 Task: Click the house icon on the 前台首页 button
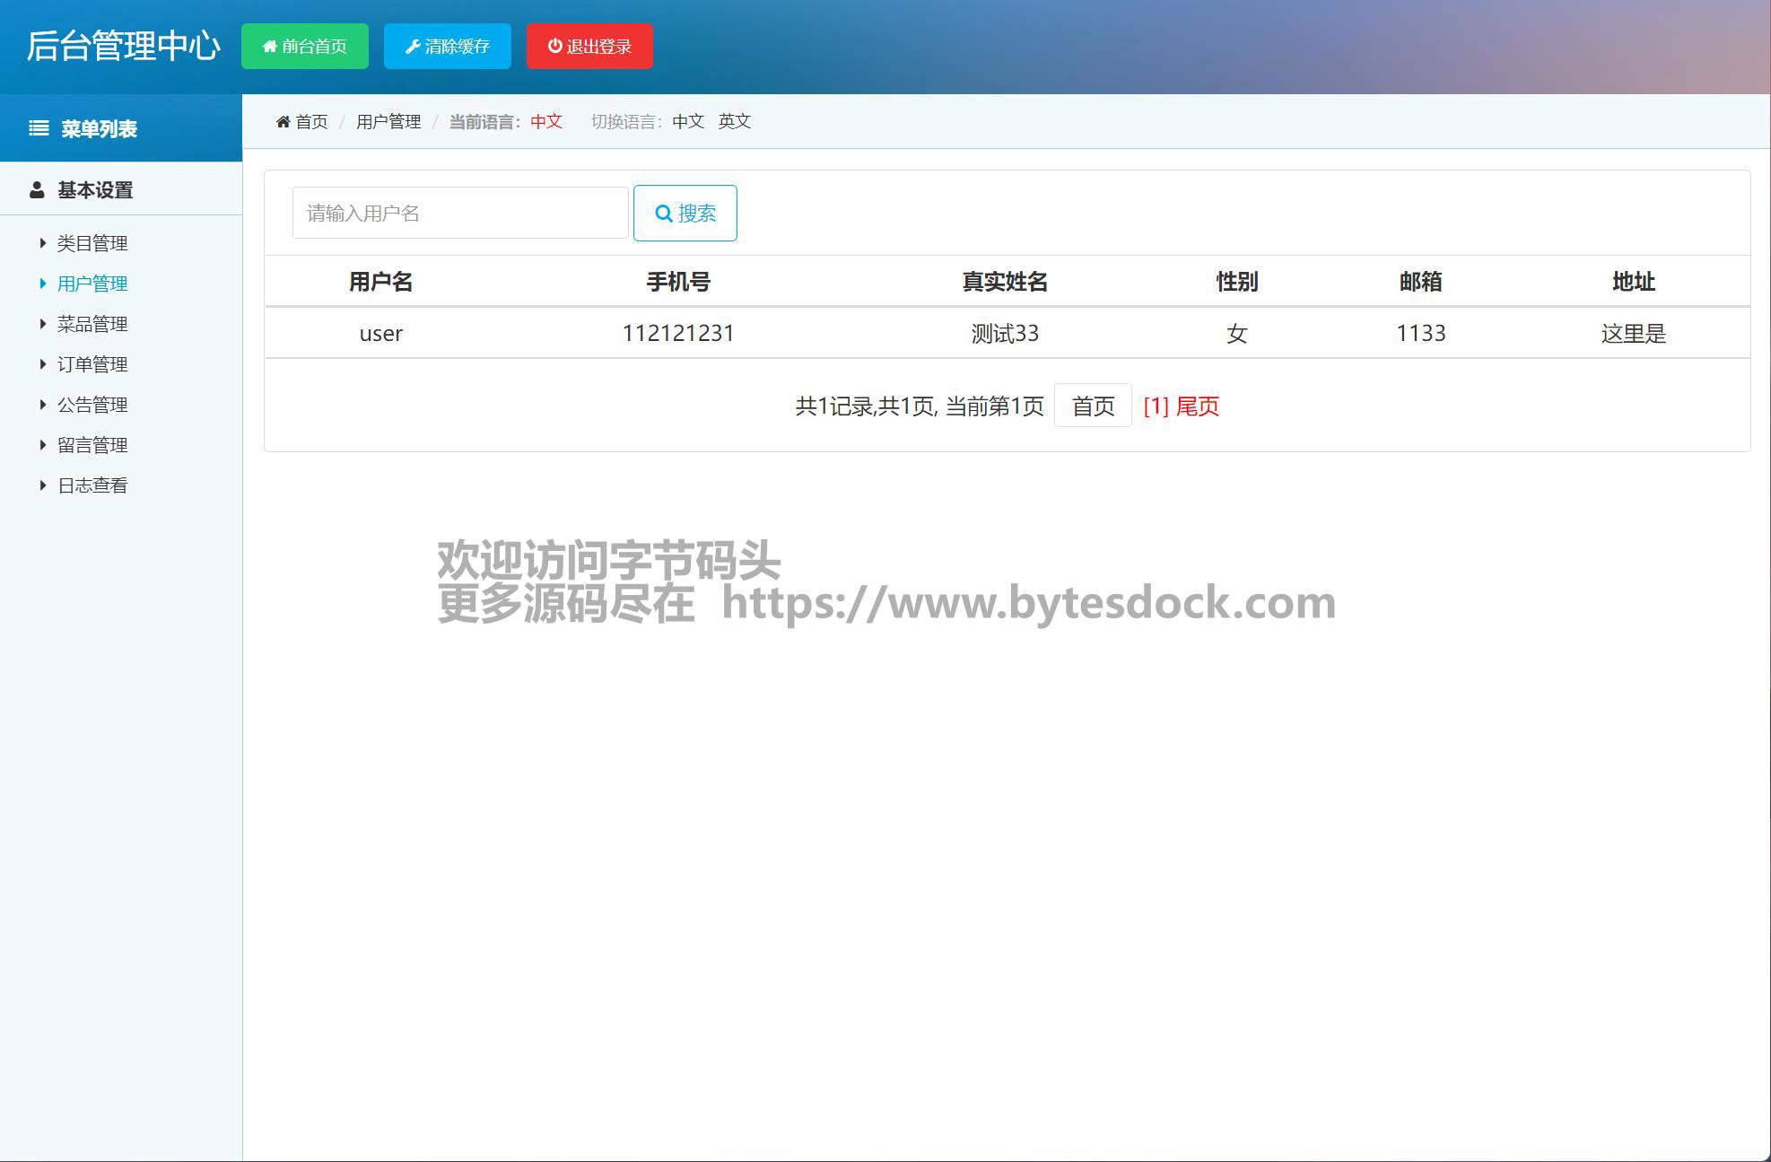point(269,46)
